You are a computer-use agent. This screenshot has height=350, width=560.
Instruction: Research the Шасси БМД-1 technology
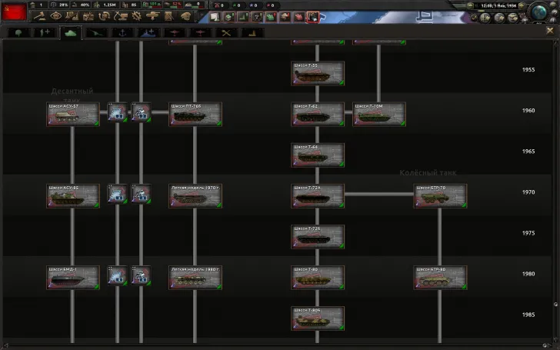[x=73, y=278]
